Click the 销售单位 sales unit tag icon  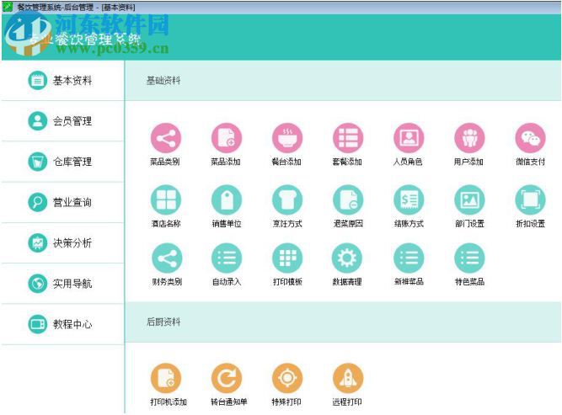point(227,200)
